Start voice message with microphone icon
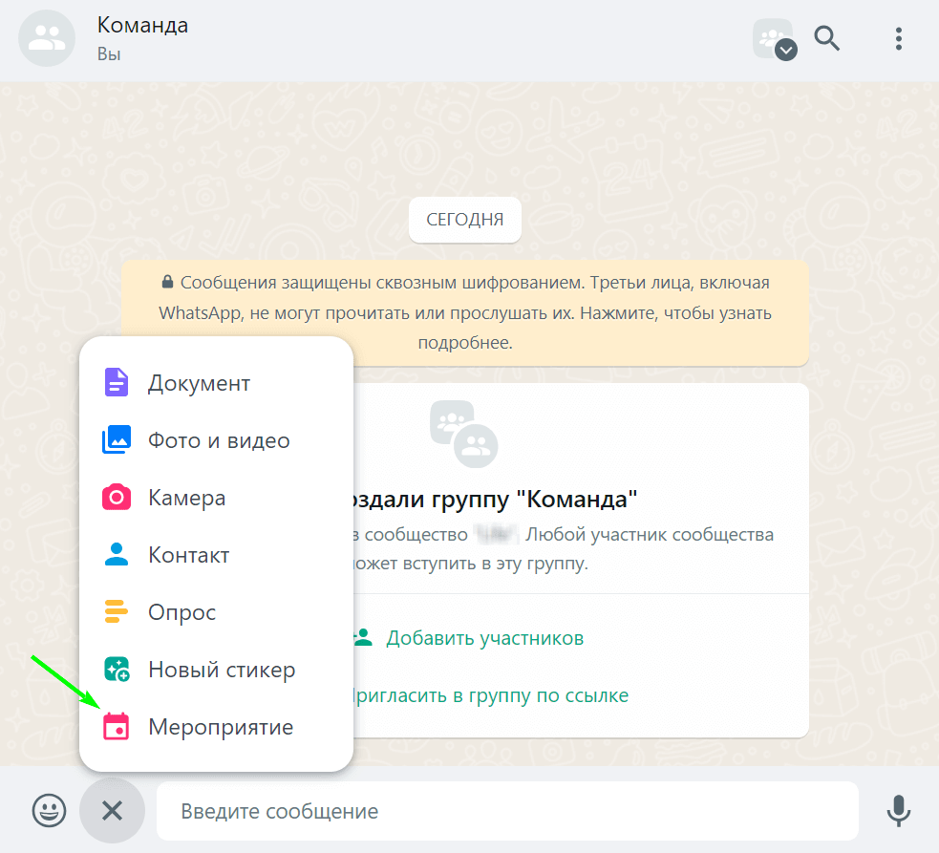939x853 pixels. [x=898, y=811]
